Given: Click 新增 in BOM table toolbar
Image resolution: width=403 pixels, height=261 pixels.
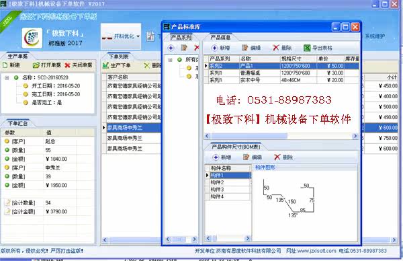Looking at the screenshot, I should [222, 157].
